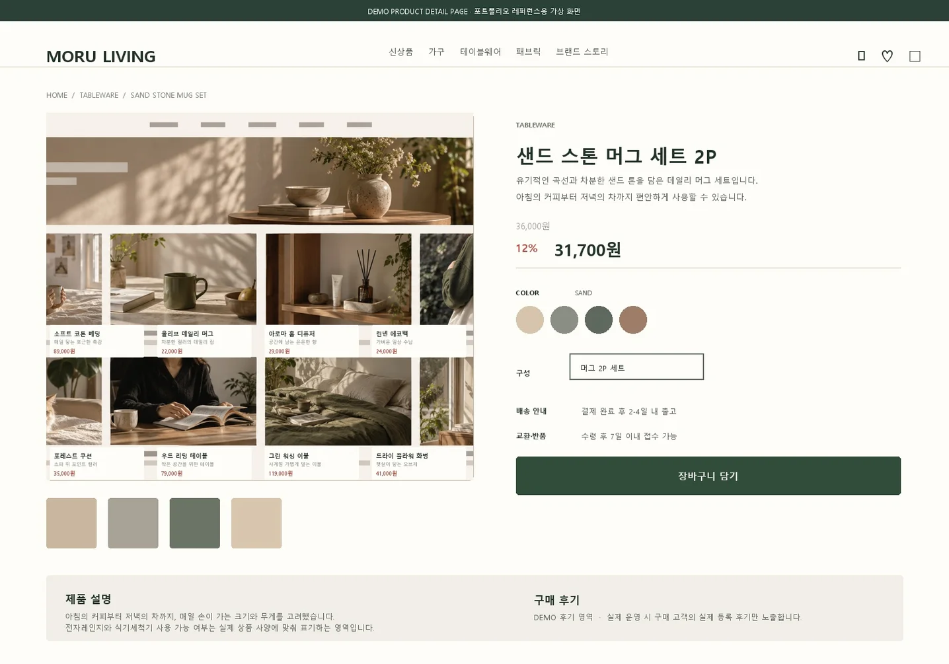The image size is (949, 664).
Task: Click the narrow rectangle icon left of heart
Action: (x=861, y=56)
